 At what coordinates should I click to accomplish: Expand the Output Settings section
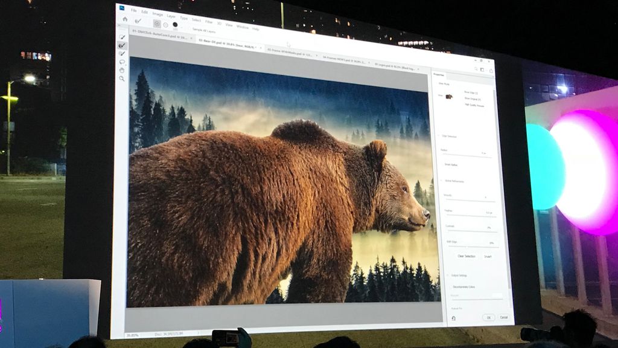click(x=447, y=275)
